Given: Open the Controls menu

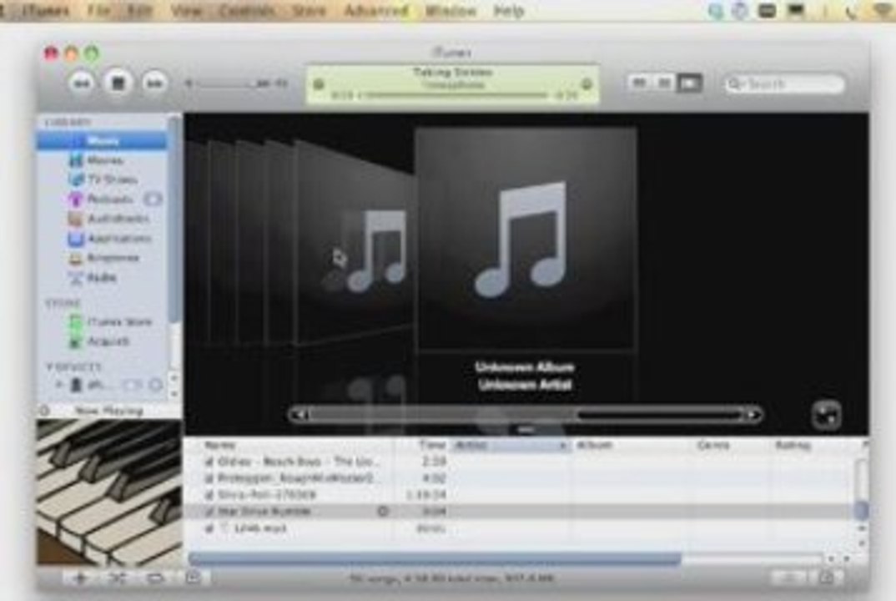Looking at the screenshot, I should (x=248, y=11).
